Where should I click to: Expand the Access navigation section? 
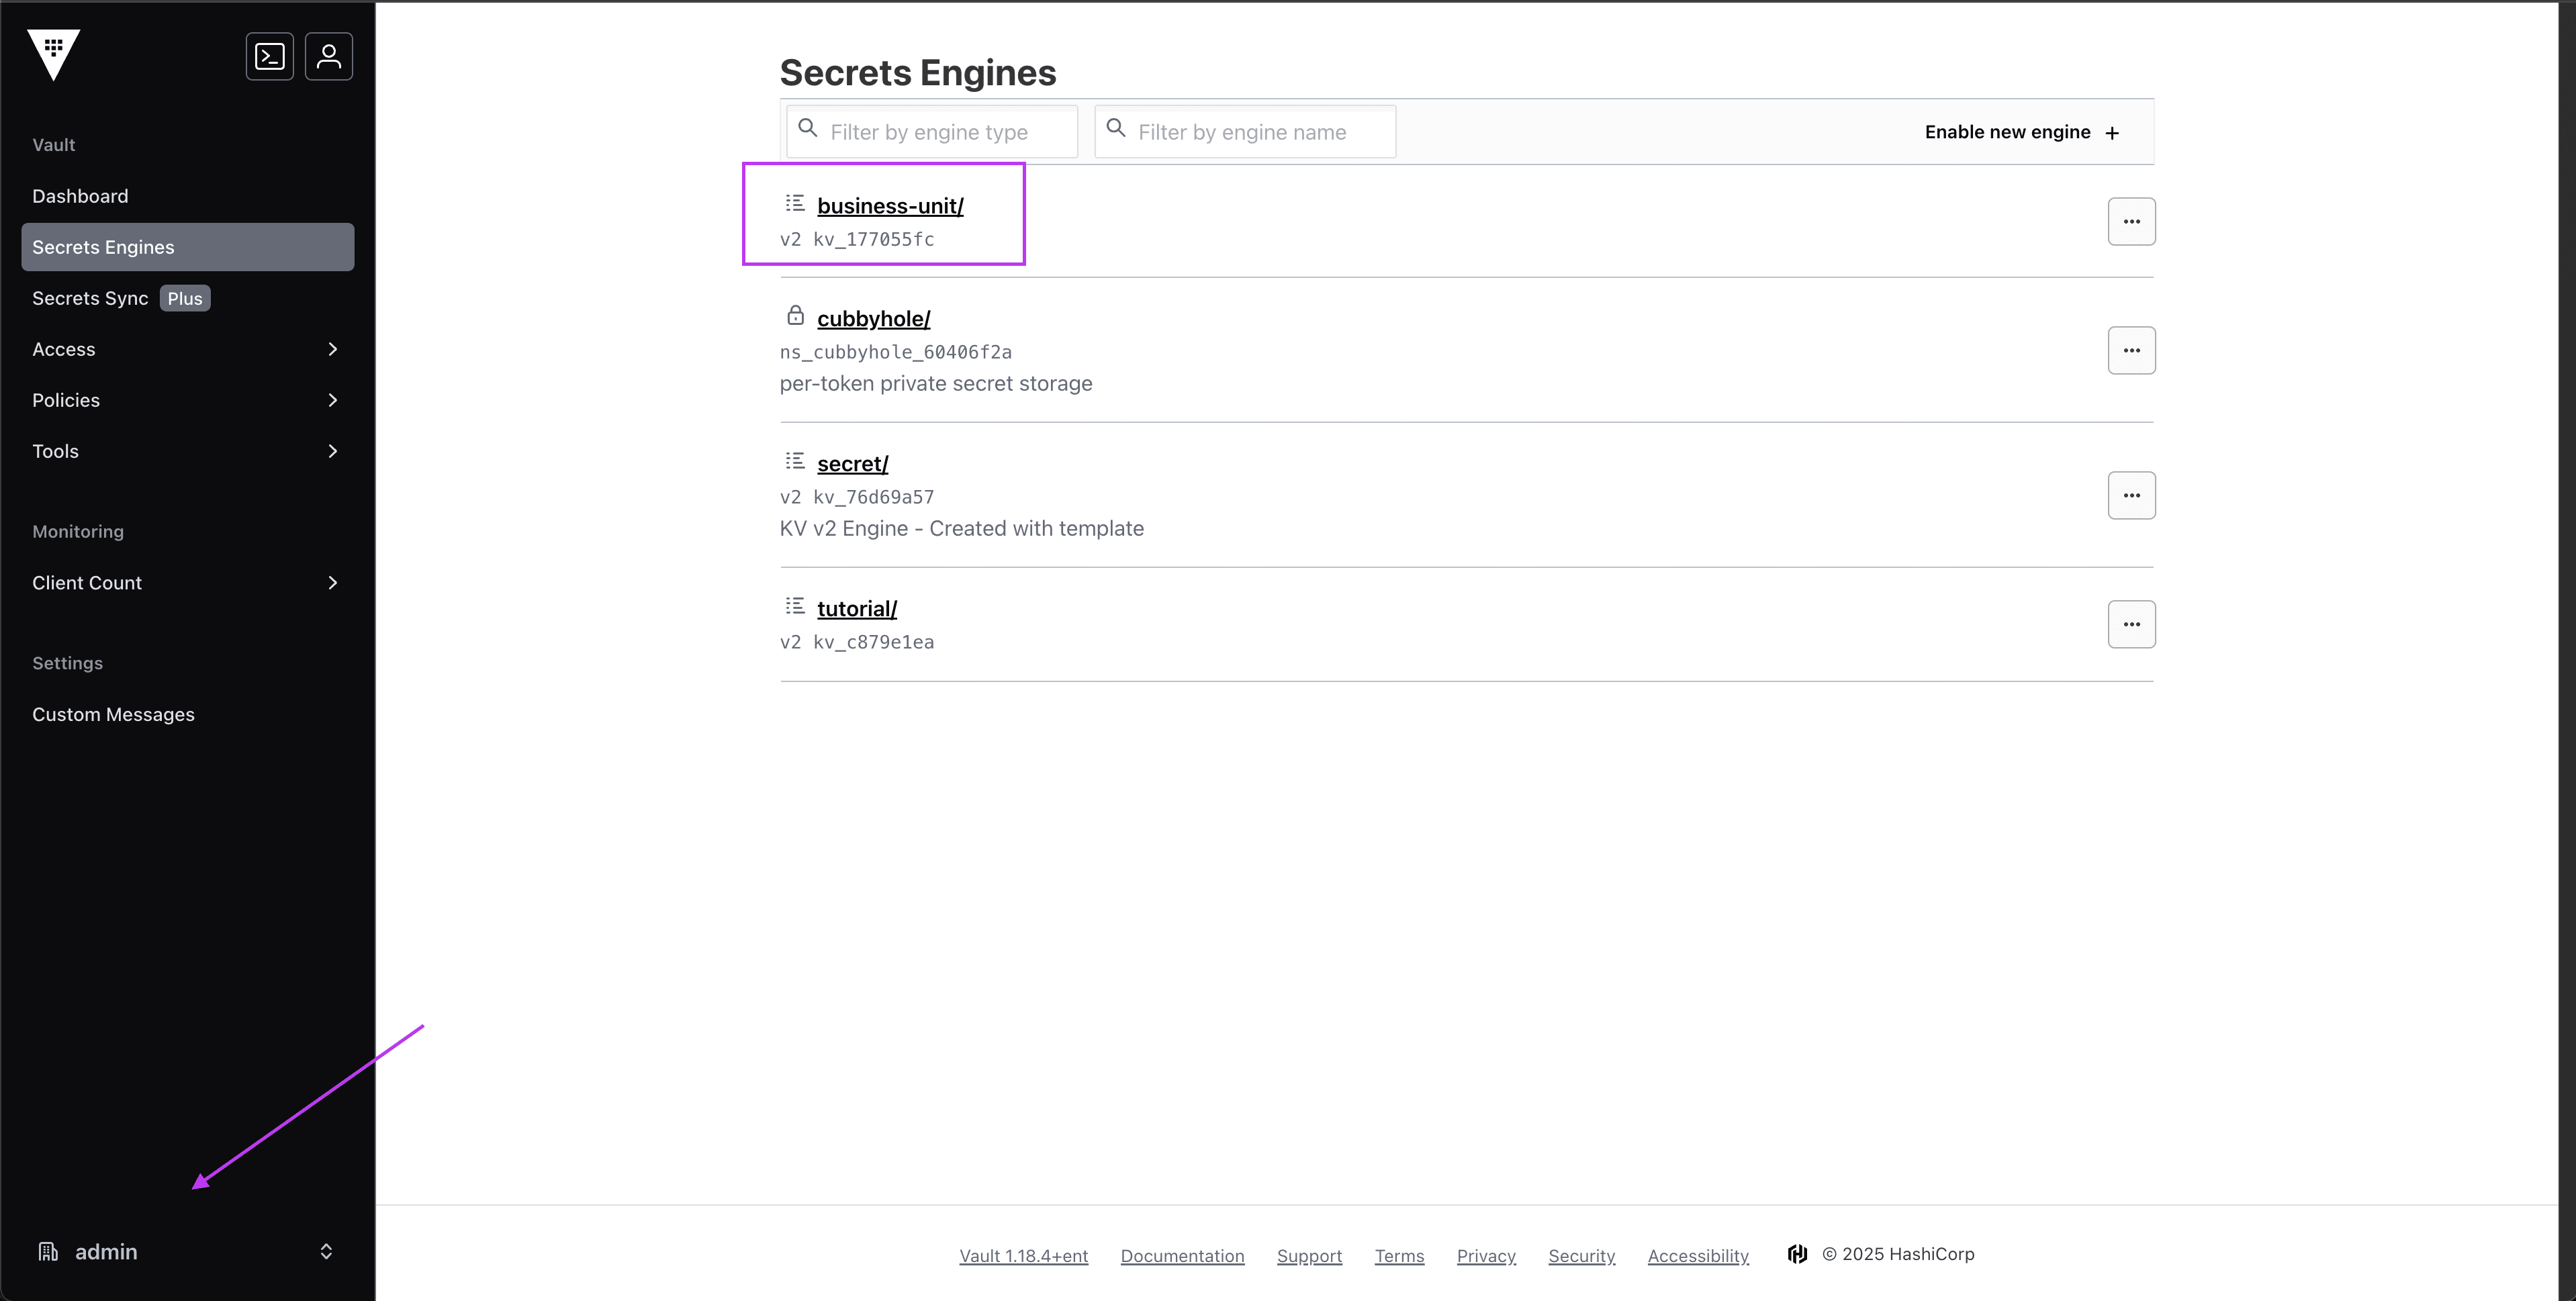187,349
